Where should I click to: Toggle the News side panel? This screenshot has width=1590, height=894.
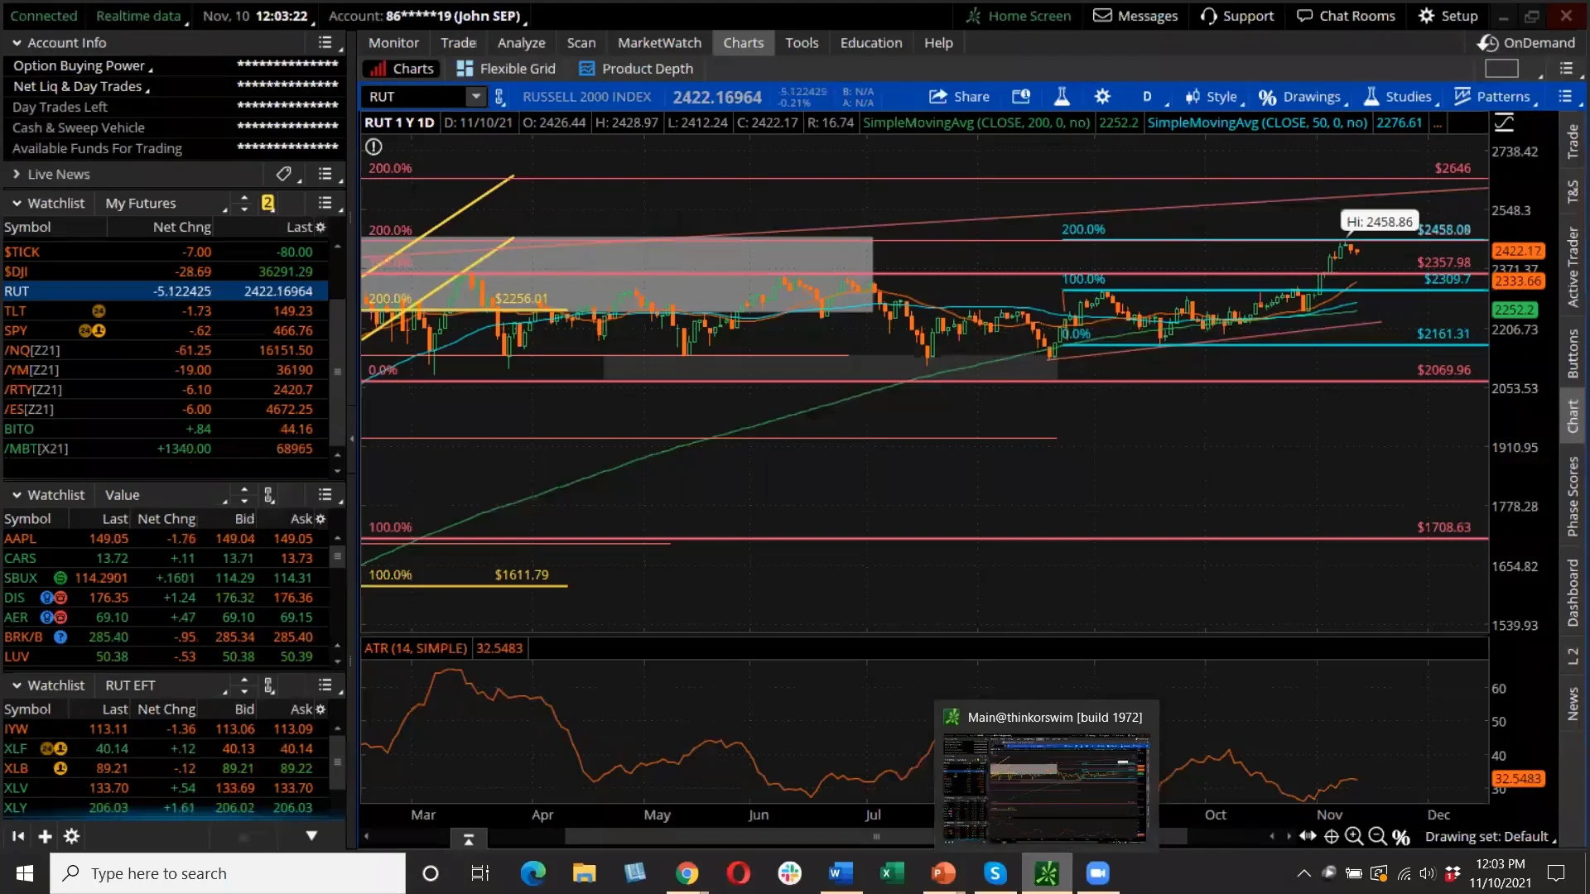click(x=1573, y=704)
